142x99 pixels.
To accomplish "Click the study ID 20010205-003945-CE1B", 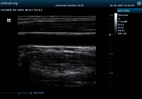I will (69, 5).
